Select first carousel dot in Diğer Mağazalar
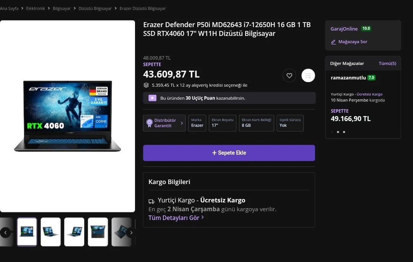Screen dimensions: 413x262 point(332,132)
